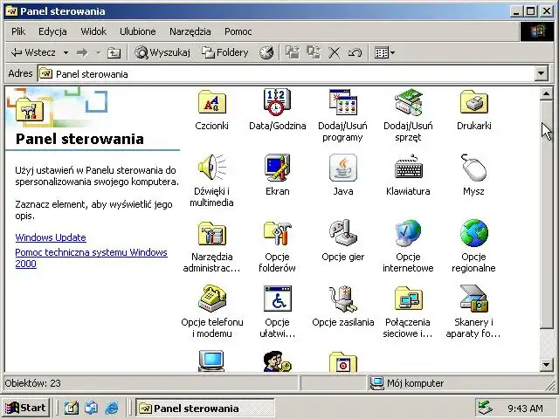Image resolution: width=559 pixels, height=419 pixels.
Task: Open the Mysz mouse icon
Action: [x=473, y=168]
